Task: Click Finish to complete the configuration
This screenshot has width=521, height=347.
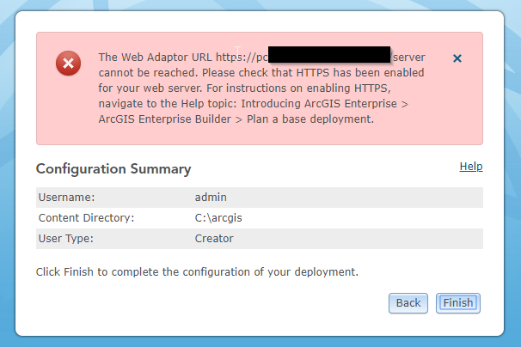Action: (x=458, y=302)
